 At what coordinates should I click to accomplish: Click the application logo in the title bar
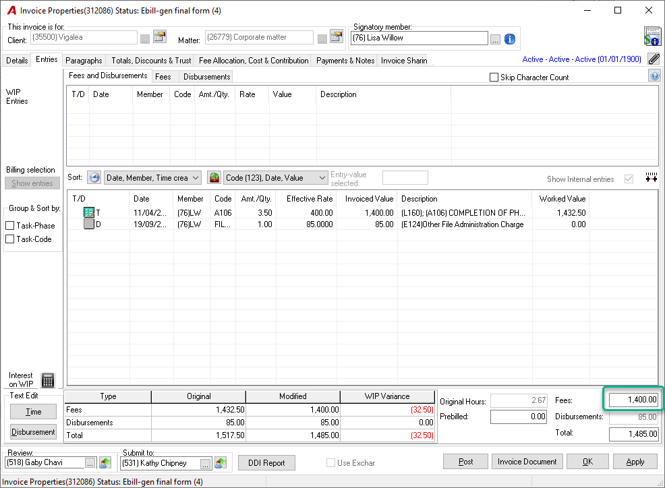click(x=11, y=10)
